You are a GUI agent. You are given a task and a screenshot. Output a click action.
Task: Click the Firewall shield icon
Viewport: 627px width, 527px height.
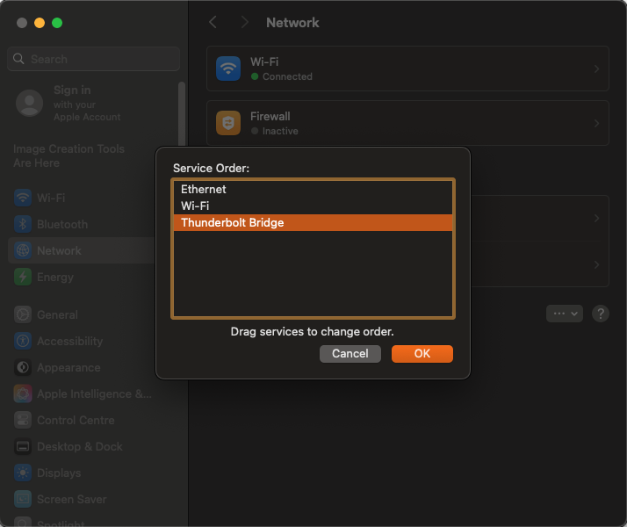[x=228, y=123]
